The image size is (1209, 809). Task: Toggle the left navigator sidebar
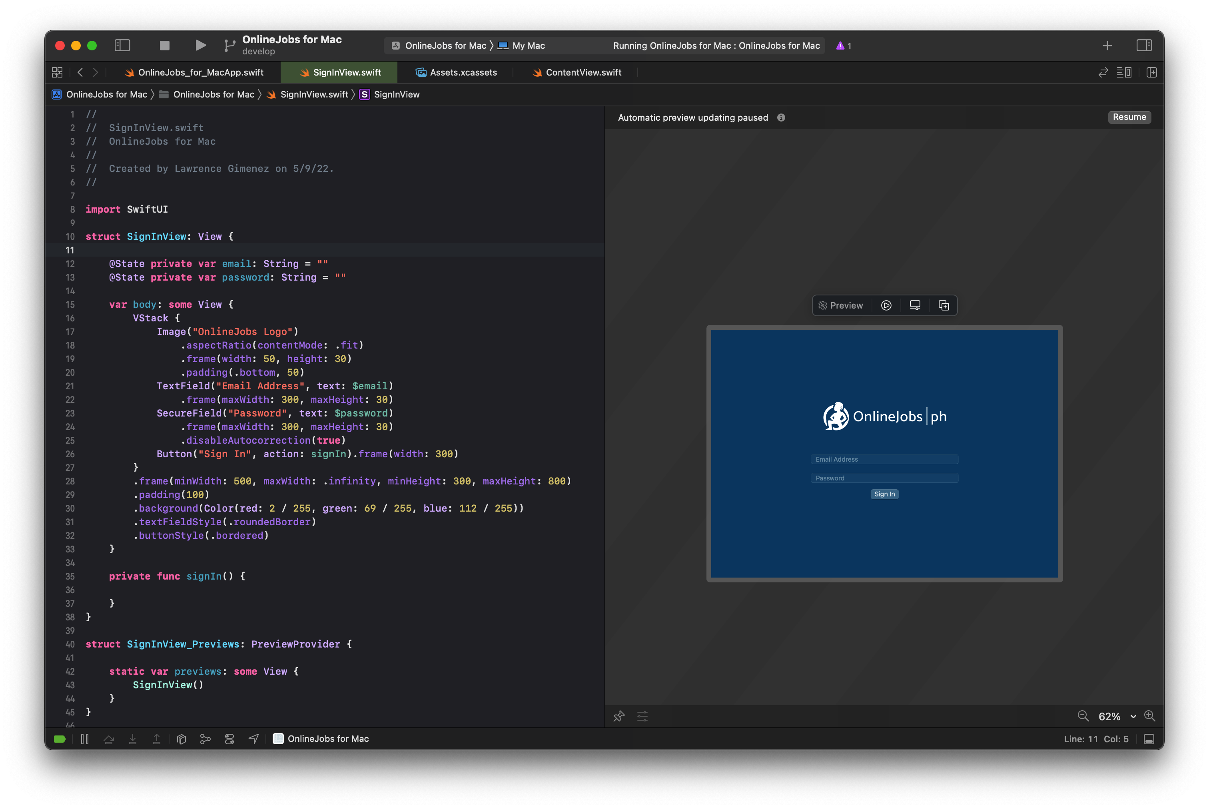[x=122, y=46]
